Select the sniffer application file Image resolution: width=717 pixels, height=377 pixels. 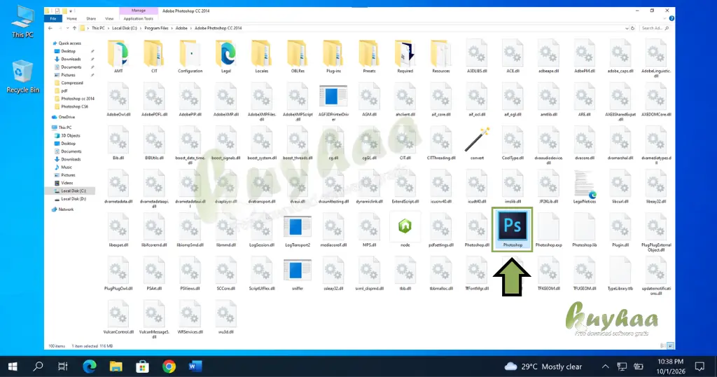[x=297, y=274]
